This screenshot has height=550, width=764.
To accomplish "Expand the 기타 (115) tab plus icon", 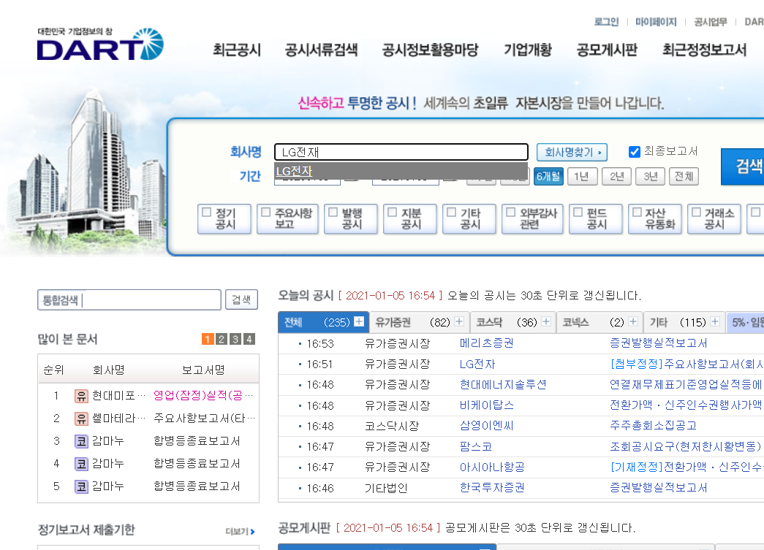I will 715,321.
